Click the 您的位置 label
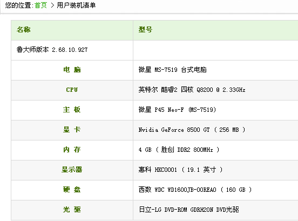 pyautogui.click(x=18, y=5)
